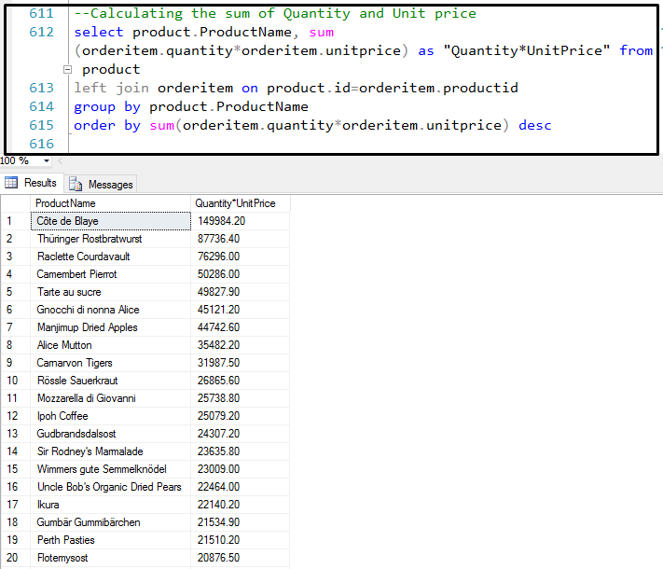
Task: Switch to the Messages tab
Action: [101, 184]
